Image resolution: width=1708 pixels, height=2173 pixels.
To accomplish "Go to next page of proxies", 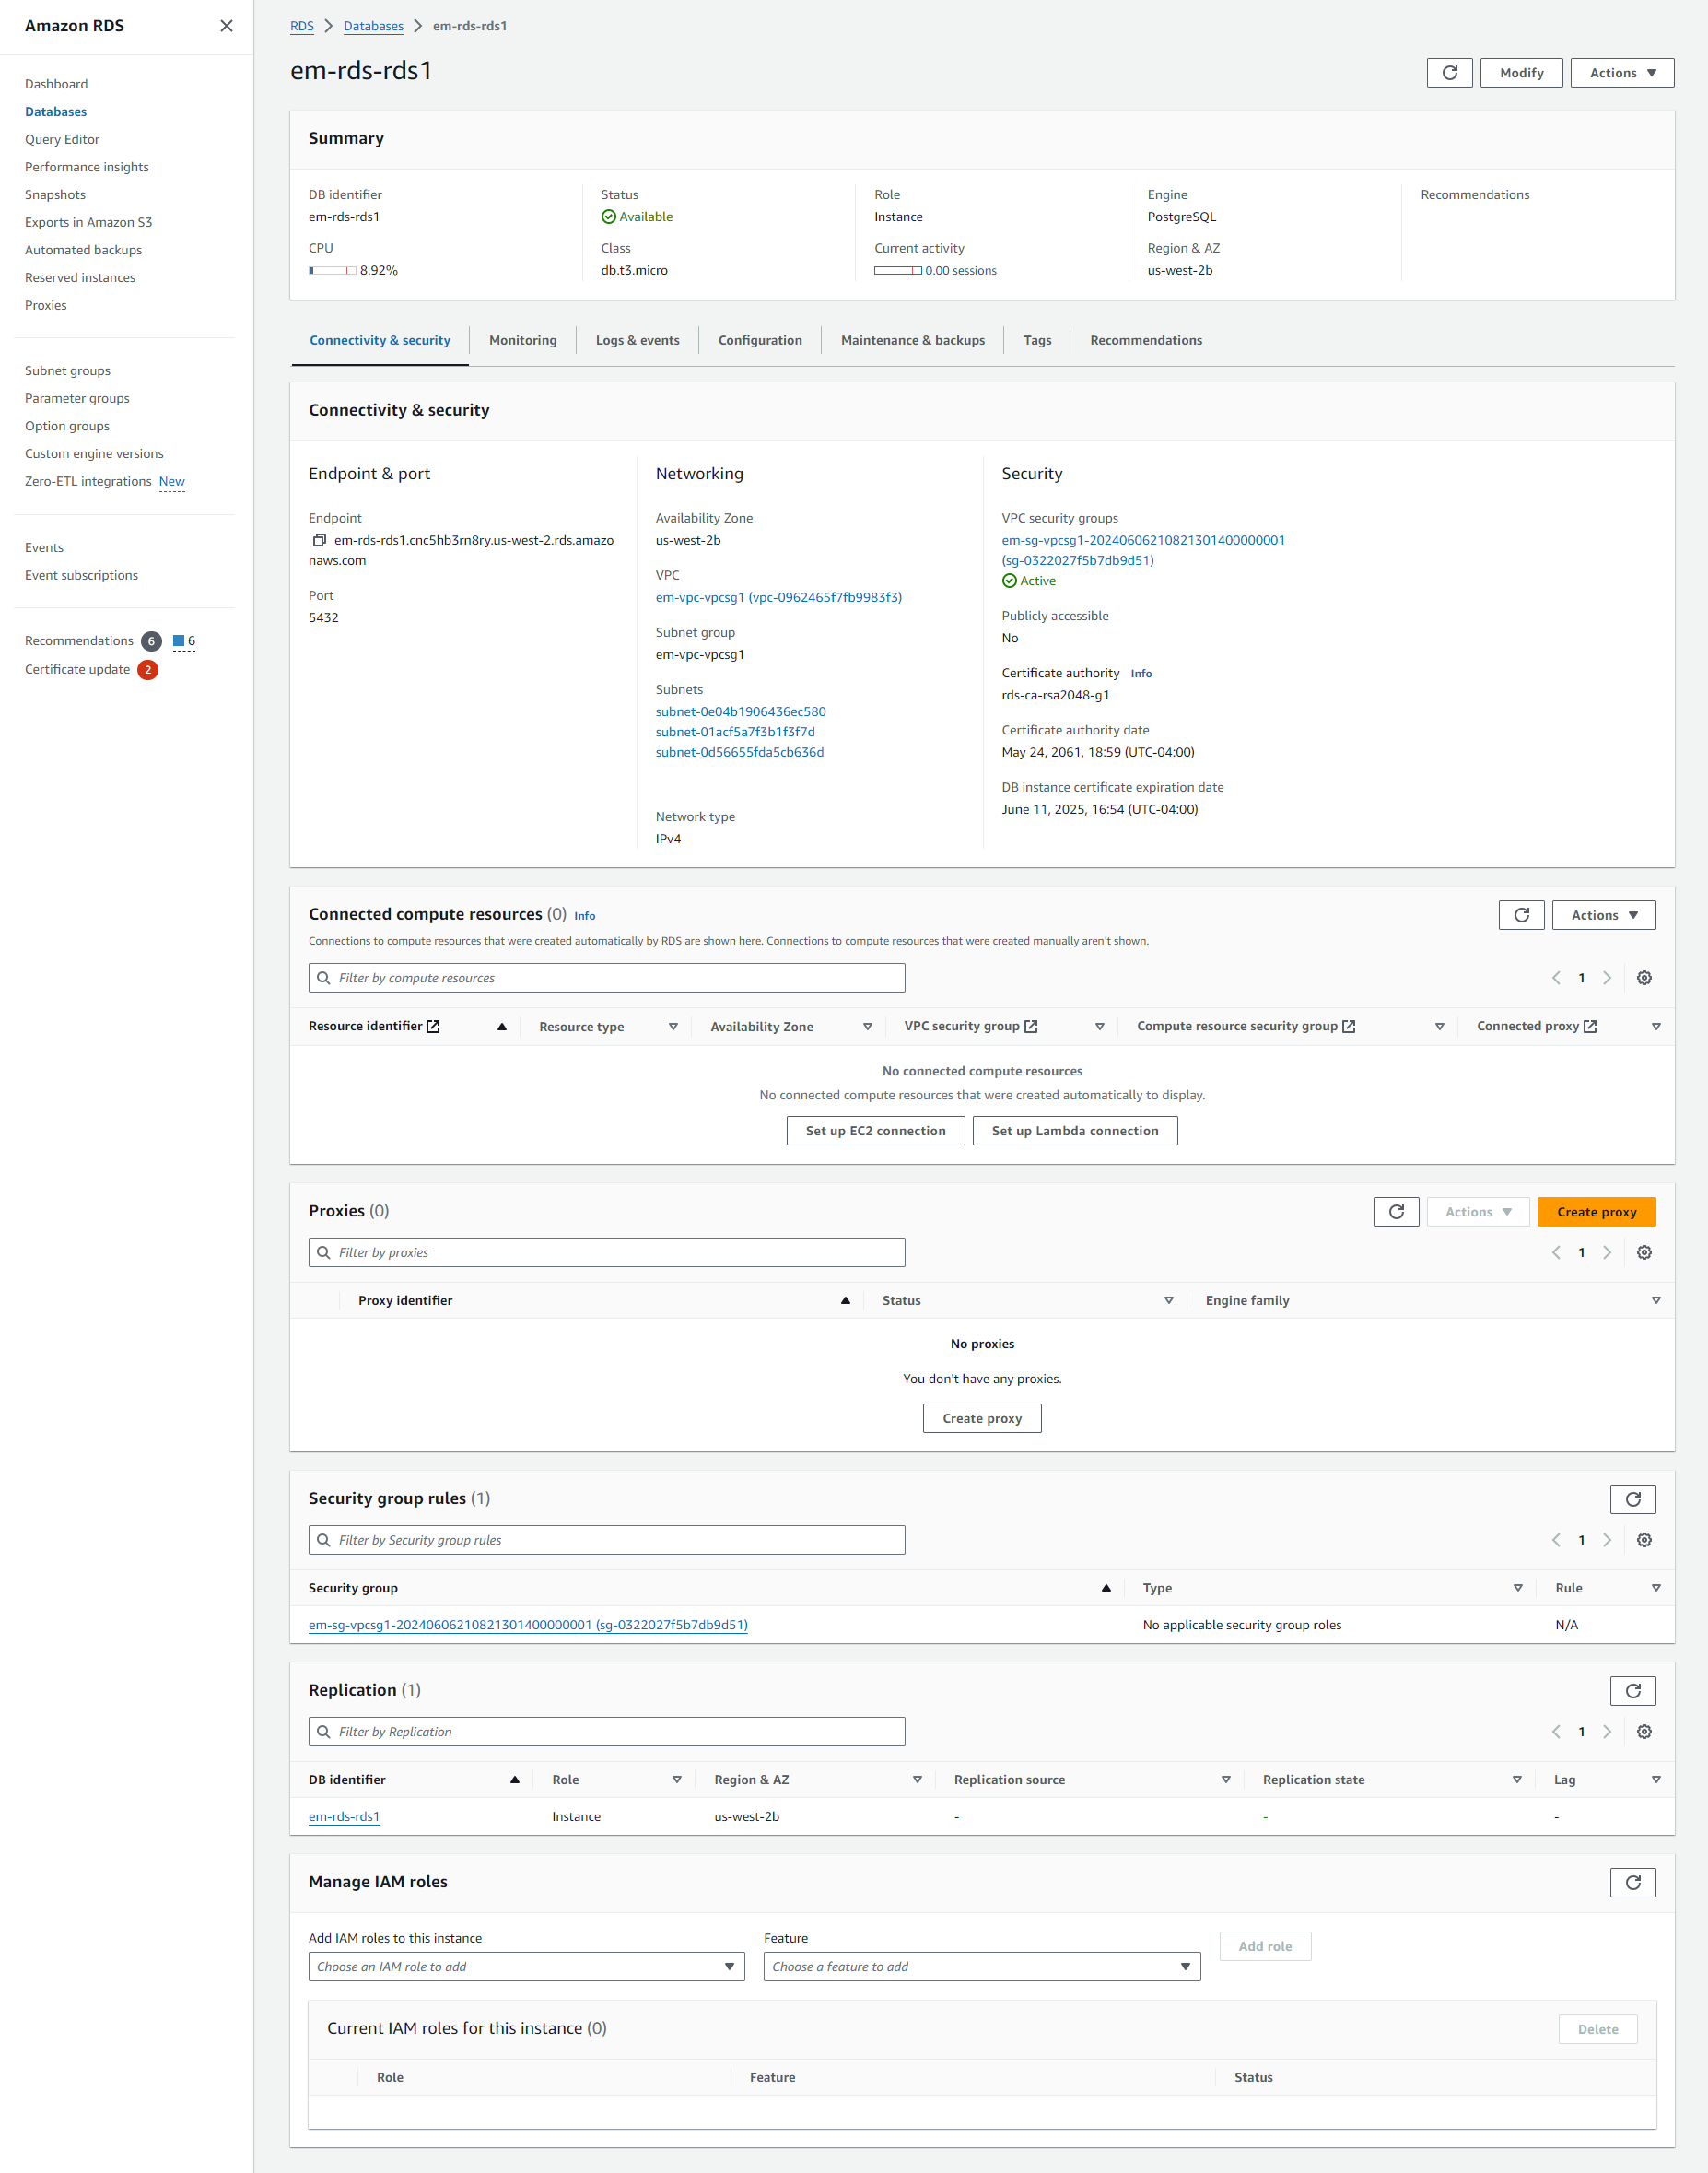I will point(1607,1252).
